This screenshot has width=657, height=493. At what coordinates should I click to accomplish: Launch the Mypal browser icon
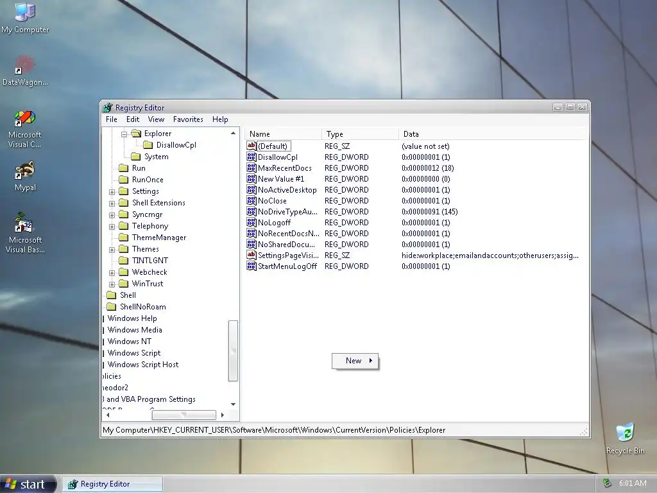coord(25,176)
